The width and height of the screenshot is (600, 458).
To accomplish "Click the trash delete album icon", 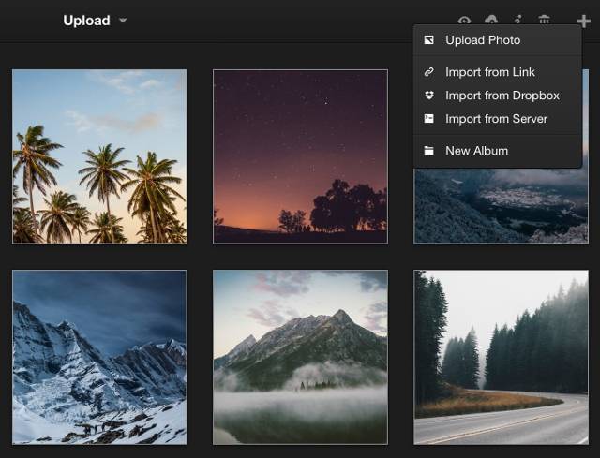I will pos(544,21).
